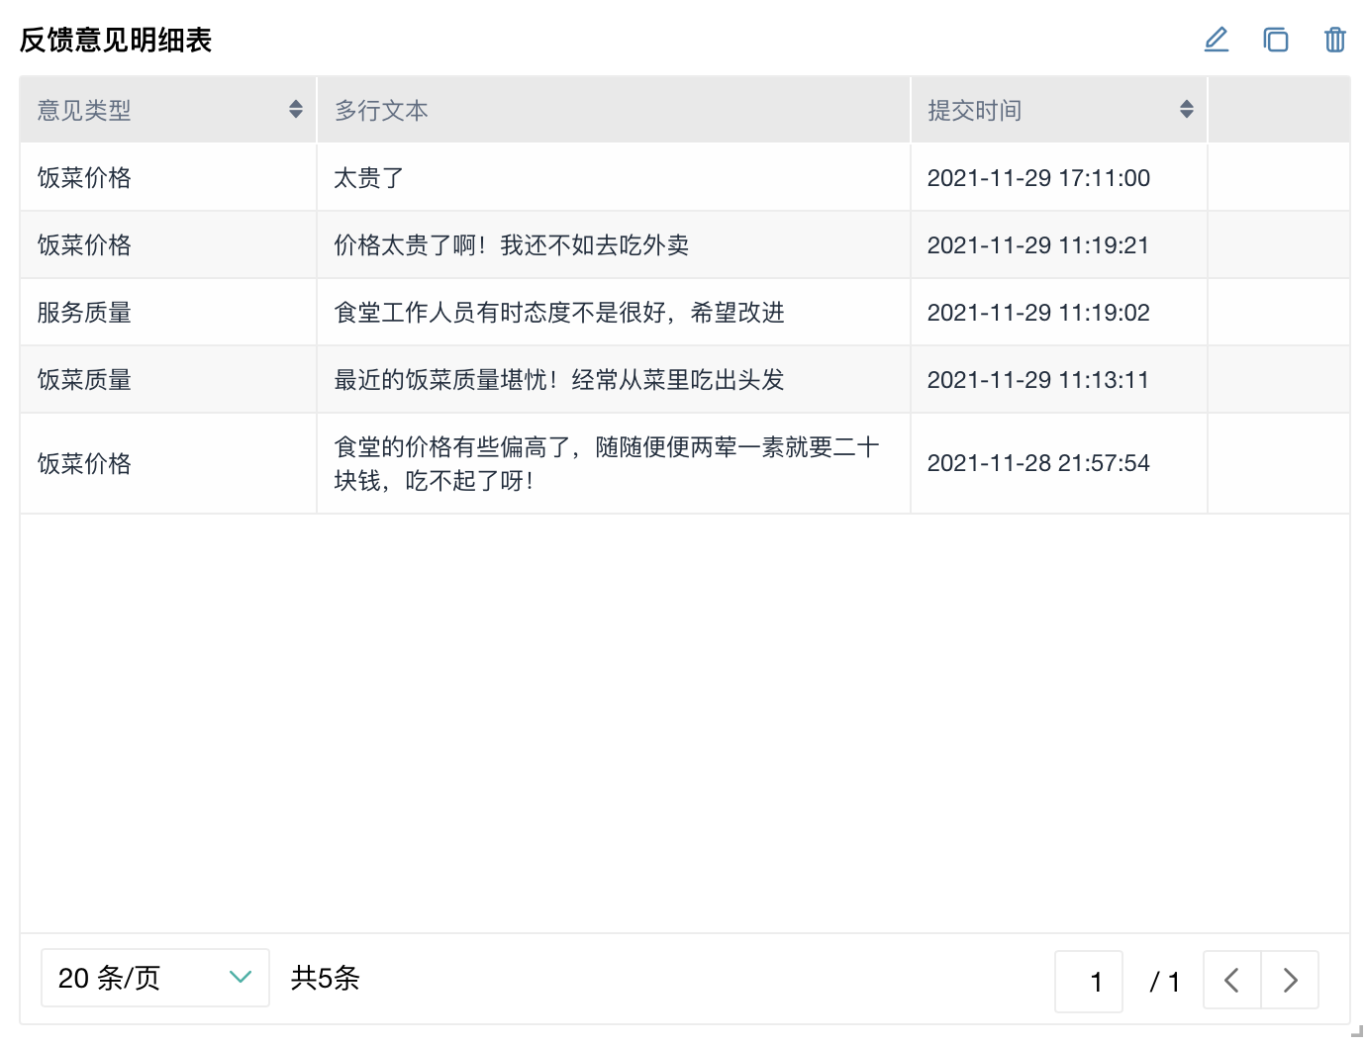Image resolution: width=1366 pixels, height=1047 pixels.
Task: Select the row with 太贵了 feedback
Action: [368, 178]
